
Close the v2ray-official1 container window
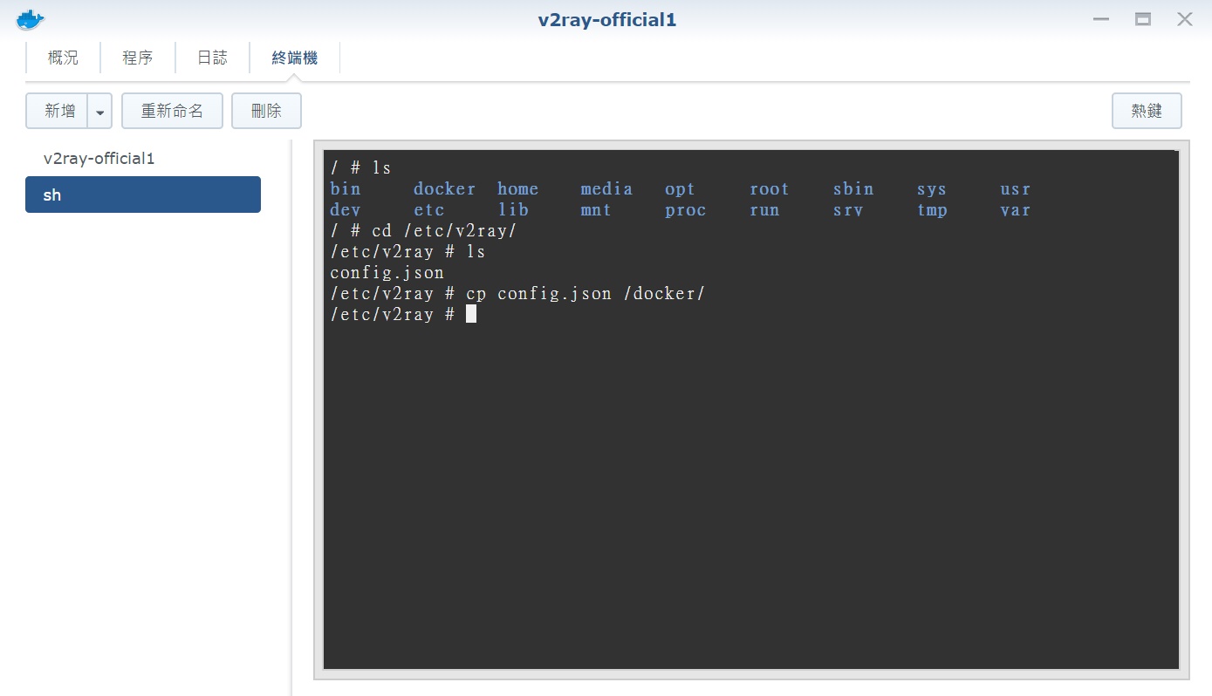[1184, 18]
